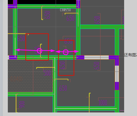Screen dimensions: 137x116
Task: Click the 500 dimension label
Action: click(47, 73)
